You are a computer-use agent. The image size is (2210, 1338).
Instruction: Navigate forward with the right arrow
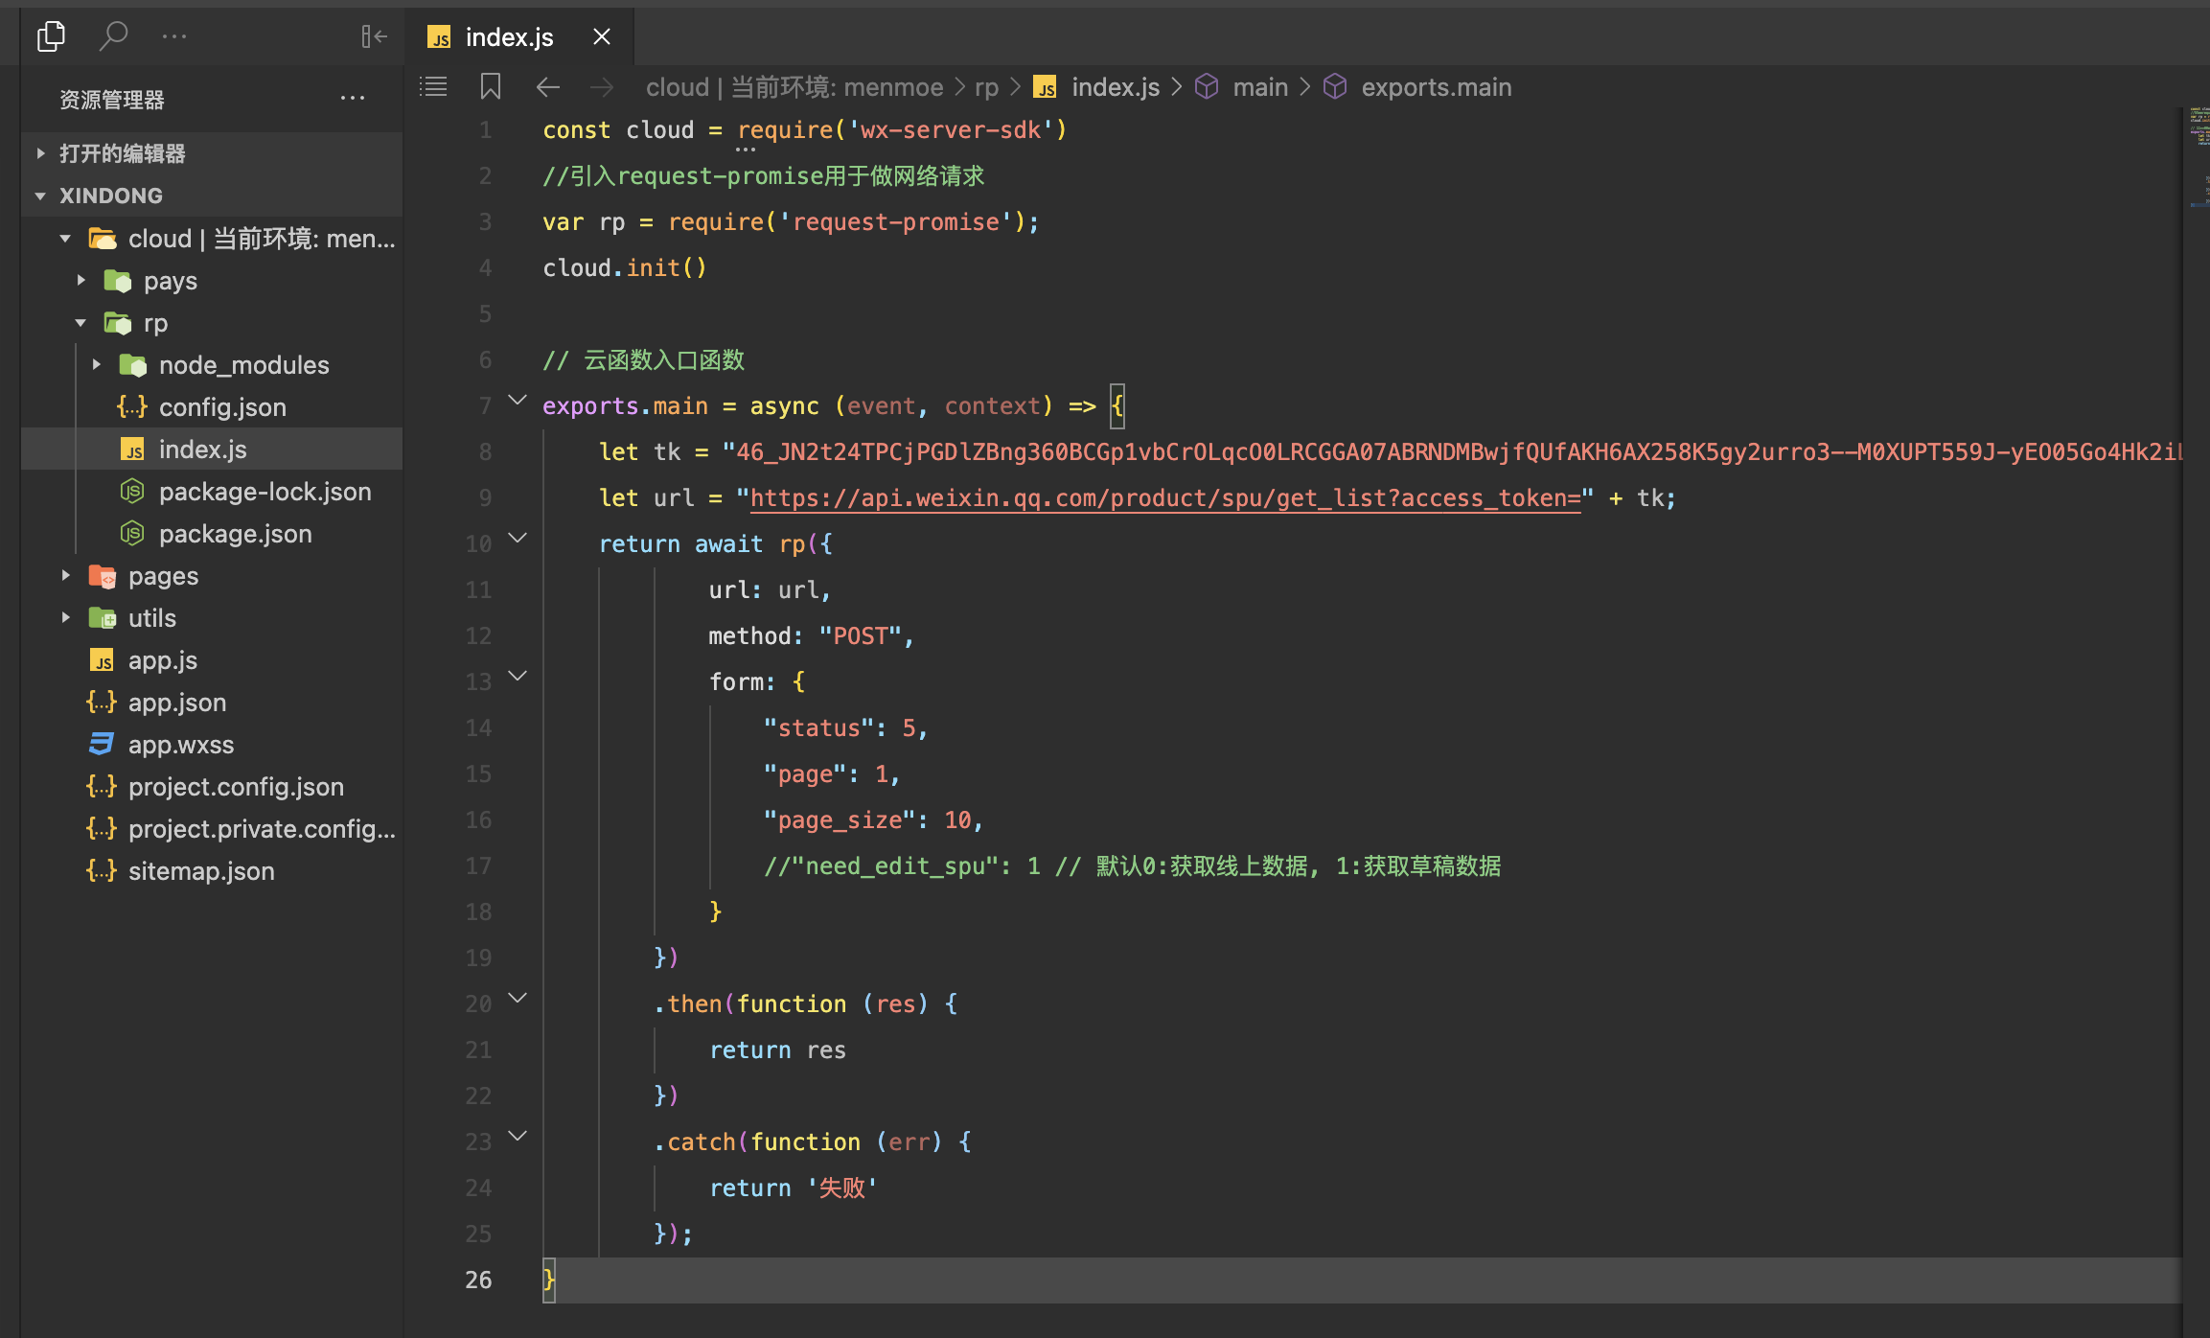pyautogui.click(x=602, y=87)
